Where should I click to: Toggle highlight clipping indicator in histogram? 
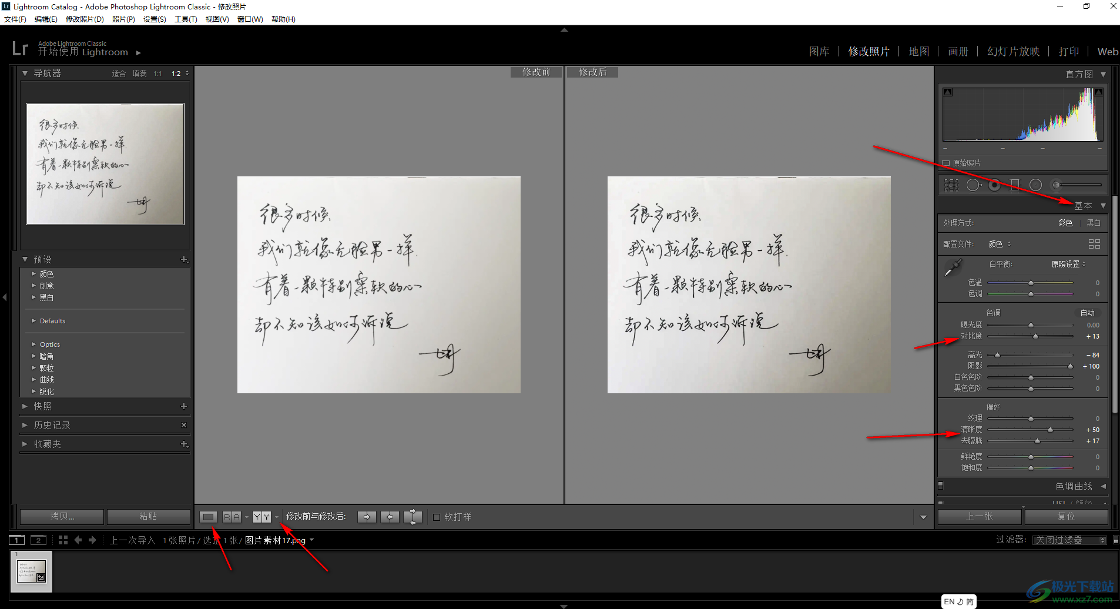pyautogui.click(x=1098, y=92)
